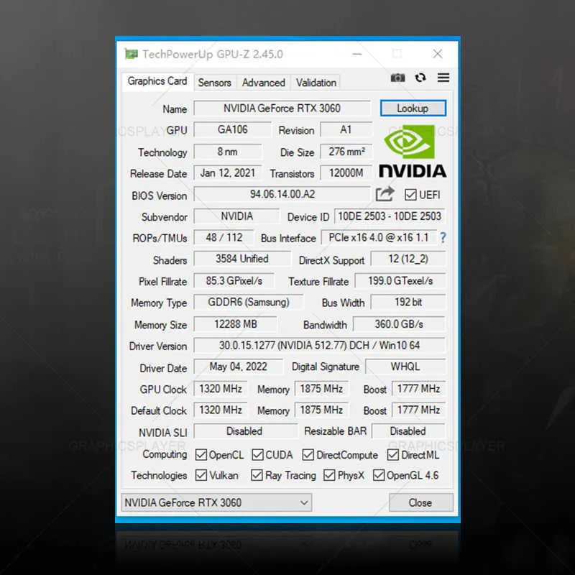This screenshot has width=575, height=575.
Task: Uncheck the DirectML option
Action: point(392,454)
